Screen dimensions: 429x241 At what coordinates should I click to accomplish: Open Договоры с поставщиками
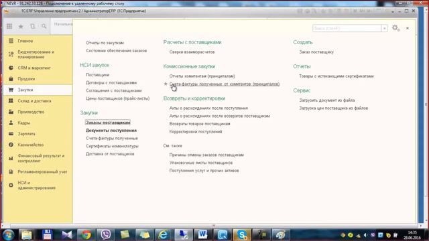(111, 83)
